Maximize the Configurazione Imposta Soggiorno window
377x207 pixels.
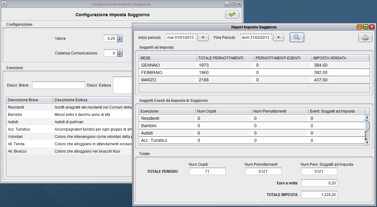pyautogui.click(x=233, y=4)
